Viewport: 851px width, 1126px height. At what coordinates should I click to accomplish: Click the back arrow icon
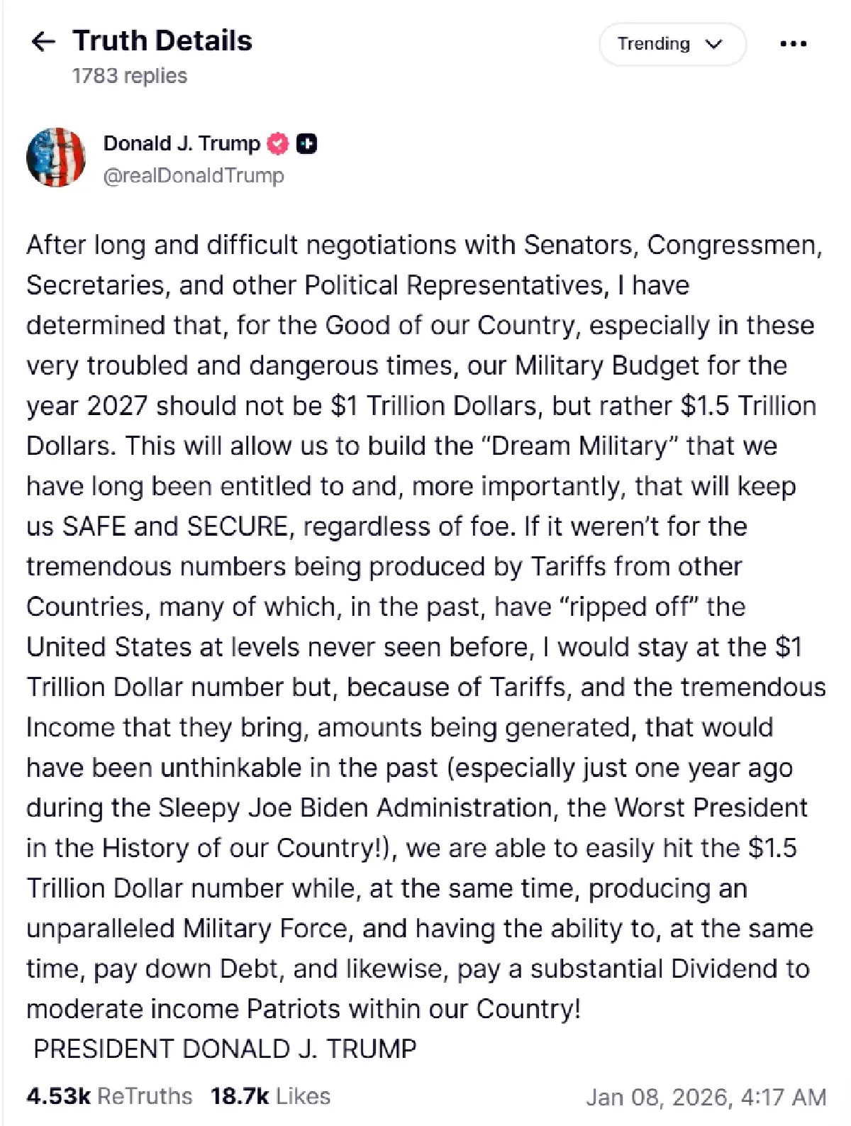tap(43, 42)
